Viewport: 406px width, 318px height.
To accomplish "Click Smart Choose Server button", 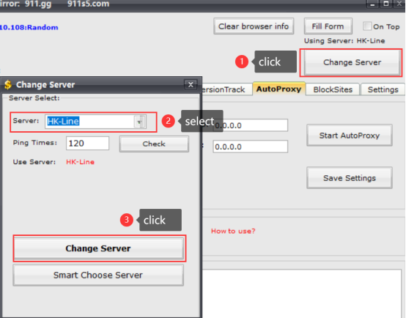I will [98, 275].
